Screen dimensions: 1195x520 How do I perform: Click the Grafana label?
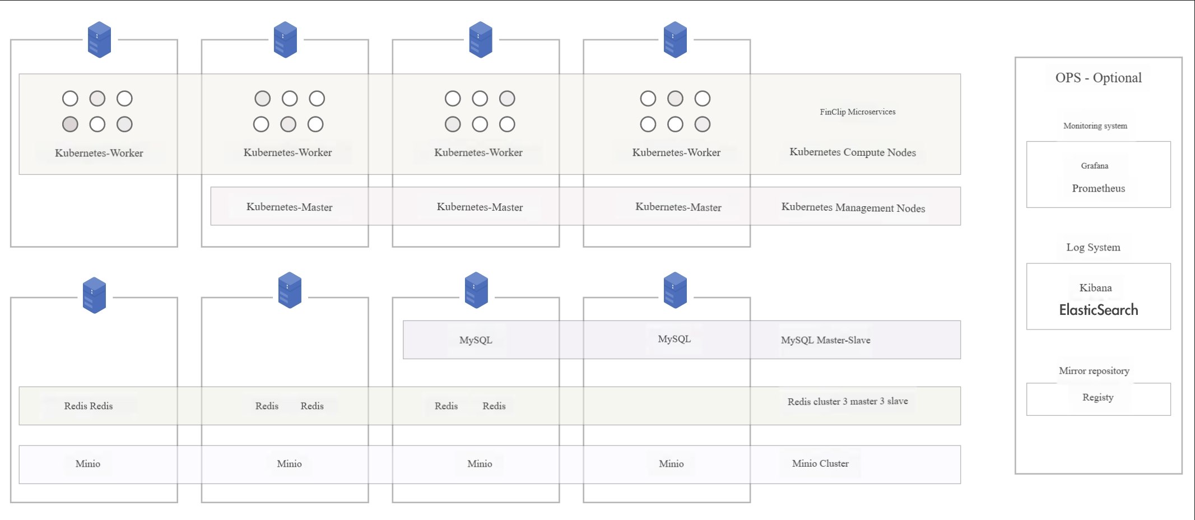[x=1095, y=166]
